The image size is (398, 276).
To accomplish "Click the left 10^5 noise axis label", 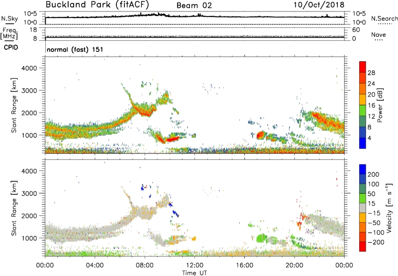I will click(30, 14).
